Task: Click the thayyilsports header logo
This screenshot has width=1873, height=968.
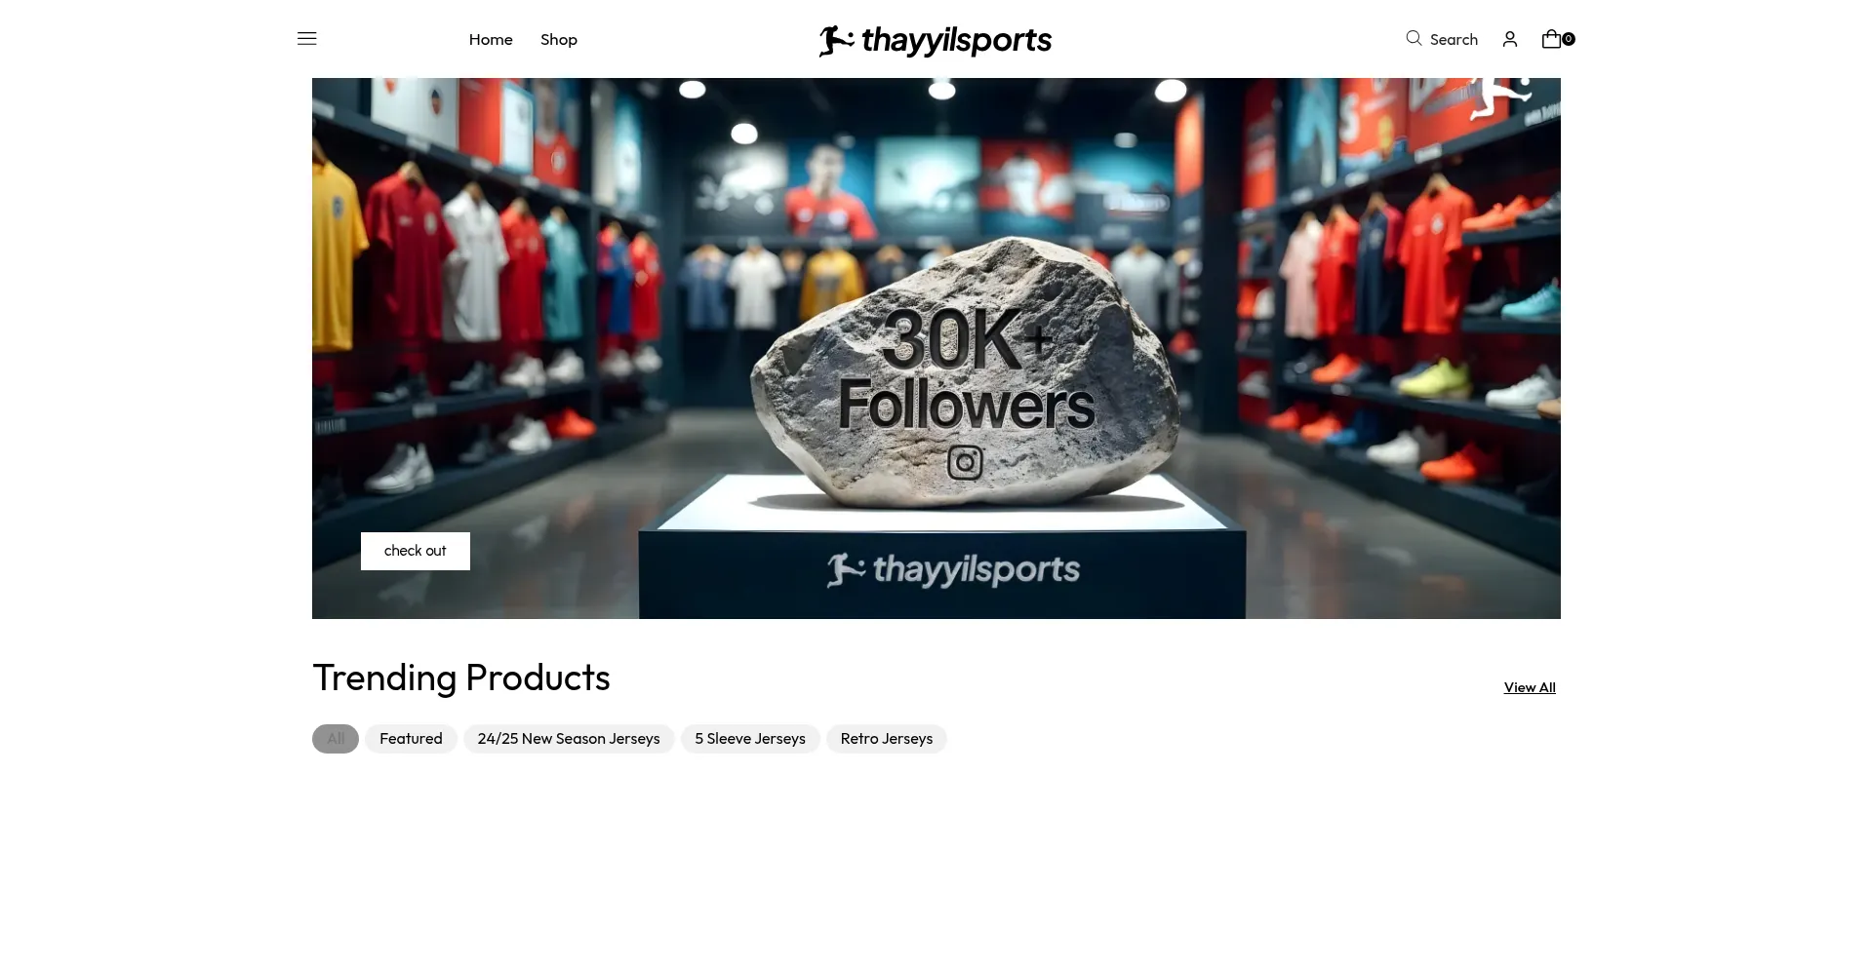Action: (936, 40)
